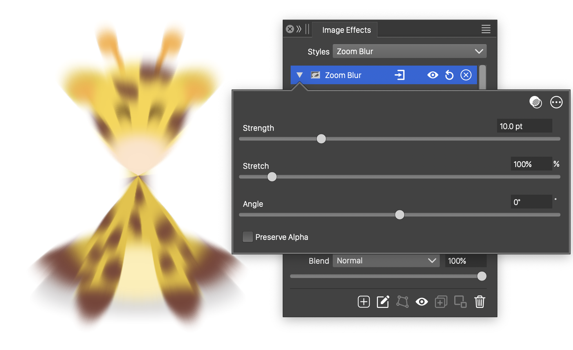Image resolution: width=573 pixels, height=350 pixels.
Task: Remove the Zoom Blur effect with X icon
Action: pyautogui.click(x=466, y=75)
